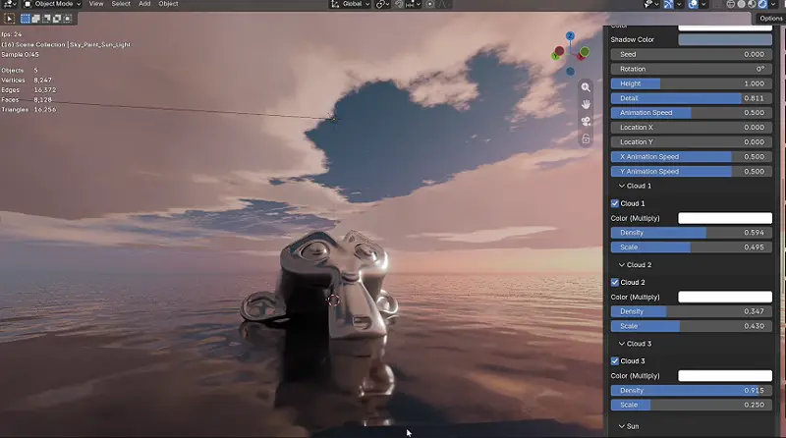This screenshot has height=438, width=786.
Task: Click Cloud 3 Density slider at 0.915
Action: pos(692,391)
